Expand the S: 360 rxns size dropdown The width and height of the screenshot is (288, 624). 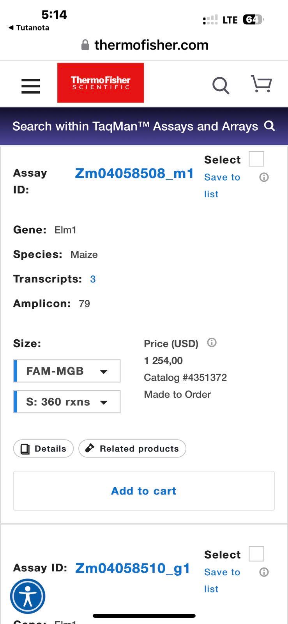(x=67, y=402)
